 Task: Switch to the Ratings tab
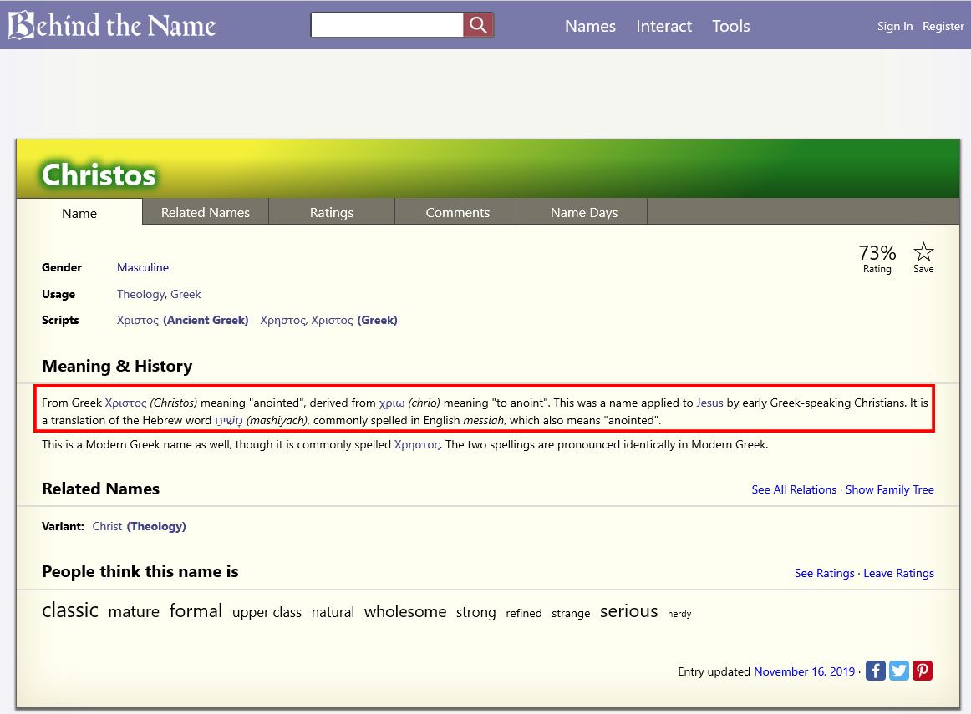tap(331, 212)
